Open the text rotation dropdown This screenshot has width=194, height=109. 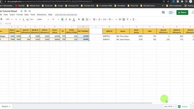point(110,19)
